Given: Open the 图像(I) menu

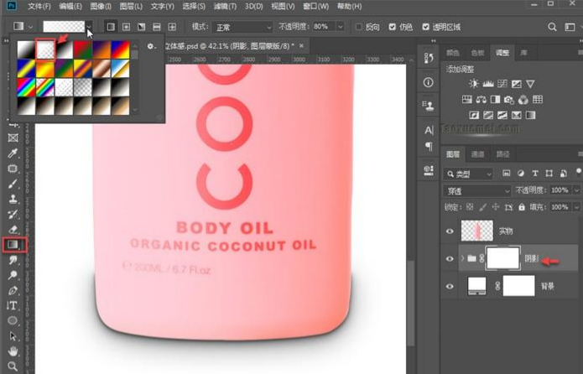Looking at the screenshot, I should [x=101, y=7].
